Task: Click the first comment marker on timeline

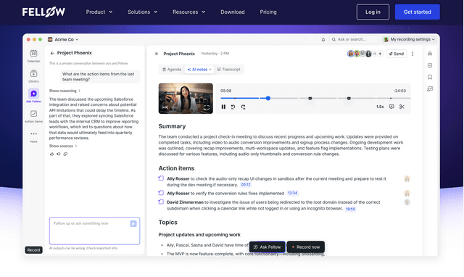Action: [x=310, y=98]
